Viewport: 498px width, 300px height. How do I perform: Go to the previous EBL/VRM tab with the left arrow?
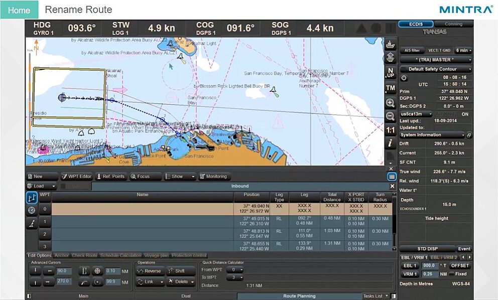(x=463, y=257)
